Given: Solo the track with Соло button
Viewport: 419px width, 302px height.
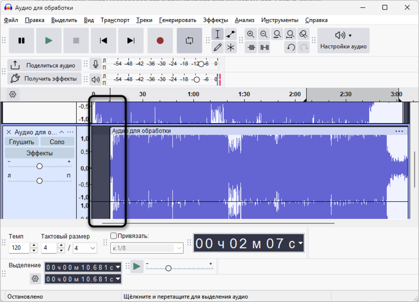Looking at the screenshot, I should click(57, 142).
